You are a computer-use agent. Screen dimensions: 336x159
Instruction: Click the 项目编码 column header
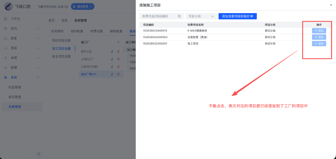point(148,25)
